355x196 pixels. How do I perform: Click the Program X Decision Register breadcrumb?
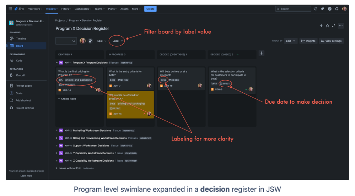86,21
